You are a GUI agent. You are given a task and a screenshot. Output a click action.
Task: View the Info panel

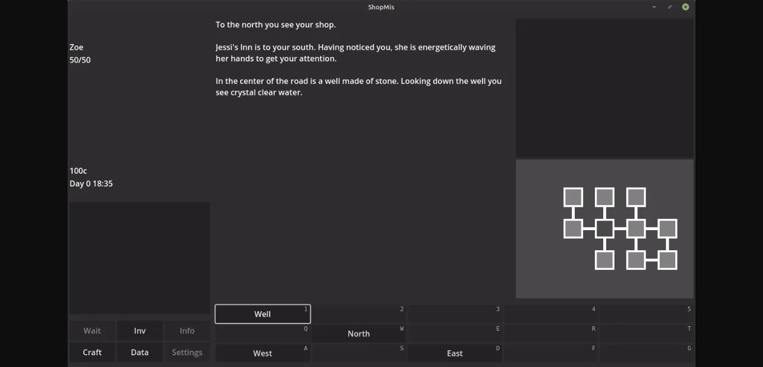point(187,330)
